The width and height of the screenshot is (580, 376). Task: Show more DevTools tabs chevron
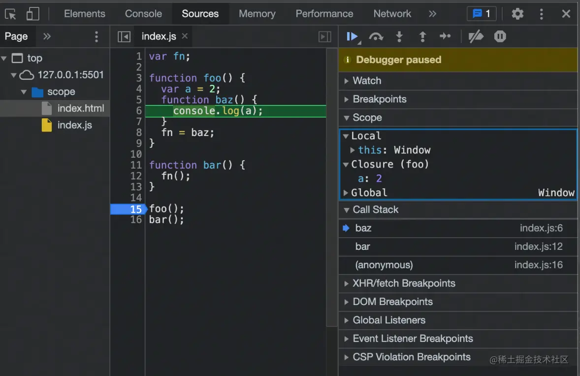click(432, 14)
